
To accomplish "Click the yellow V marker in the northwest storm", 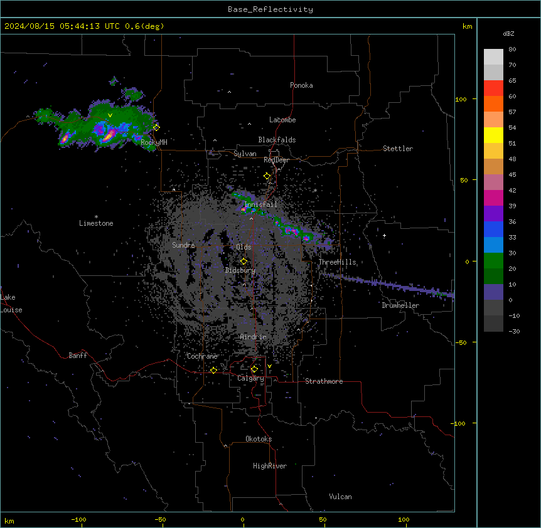I will pos(110,115).
